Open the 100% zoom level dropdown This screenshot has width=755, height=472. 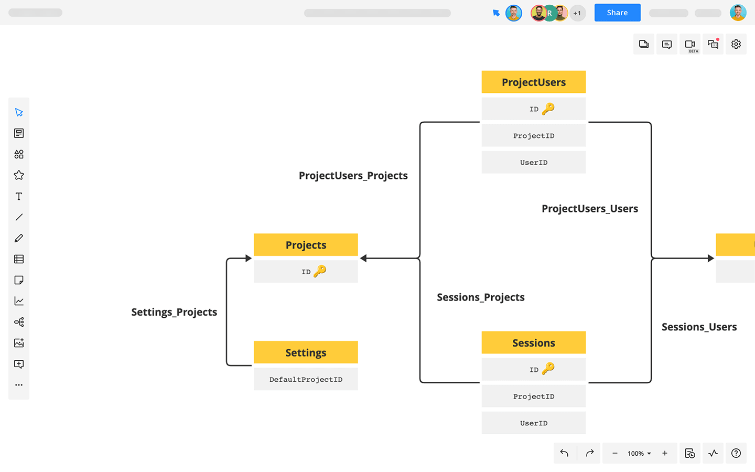coord(639,454)
